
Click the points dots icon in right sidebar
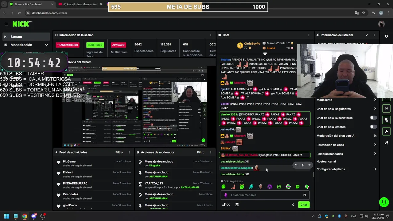(386, 143)
